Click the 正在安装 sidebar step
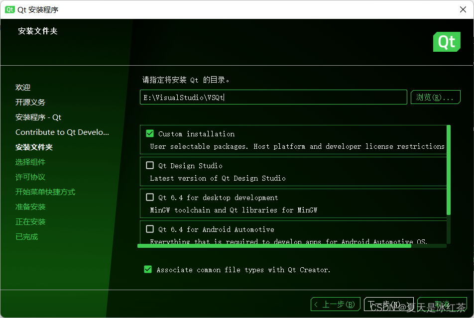Viewport: 474px width, 318px height. 30,221
